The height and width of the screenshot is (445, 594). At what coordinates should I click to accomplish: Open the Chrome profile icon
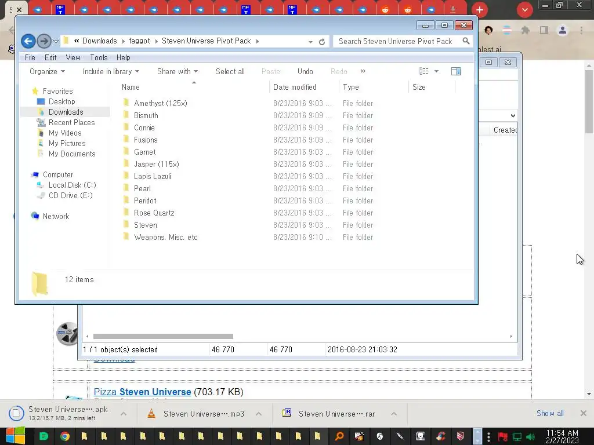point(563,30)
